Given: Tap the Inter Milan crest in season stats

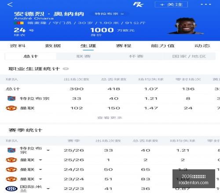Looking at the screenshot, I should (x=11, y=189).
